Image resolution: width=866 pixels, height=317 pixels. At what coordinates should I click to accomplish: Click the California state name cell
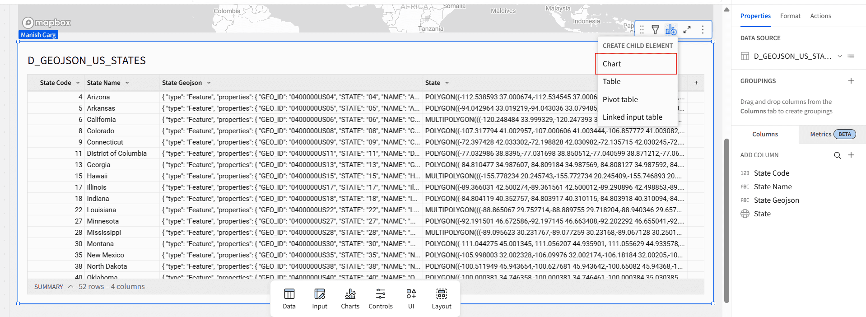click(122, 120)
